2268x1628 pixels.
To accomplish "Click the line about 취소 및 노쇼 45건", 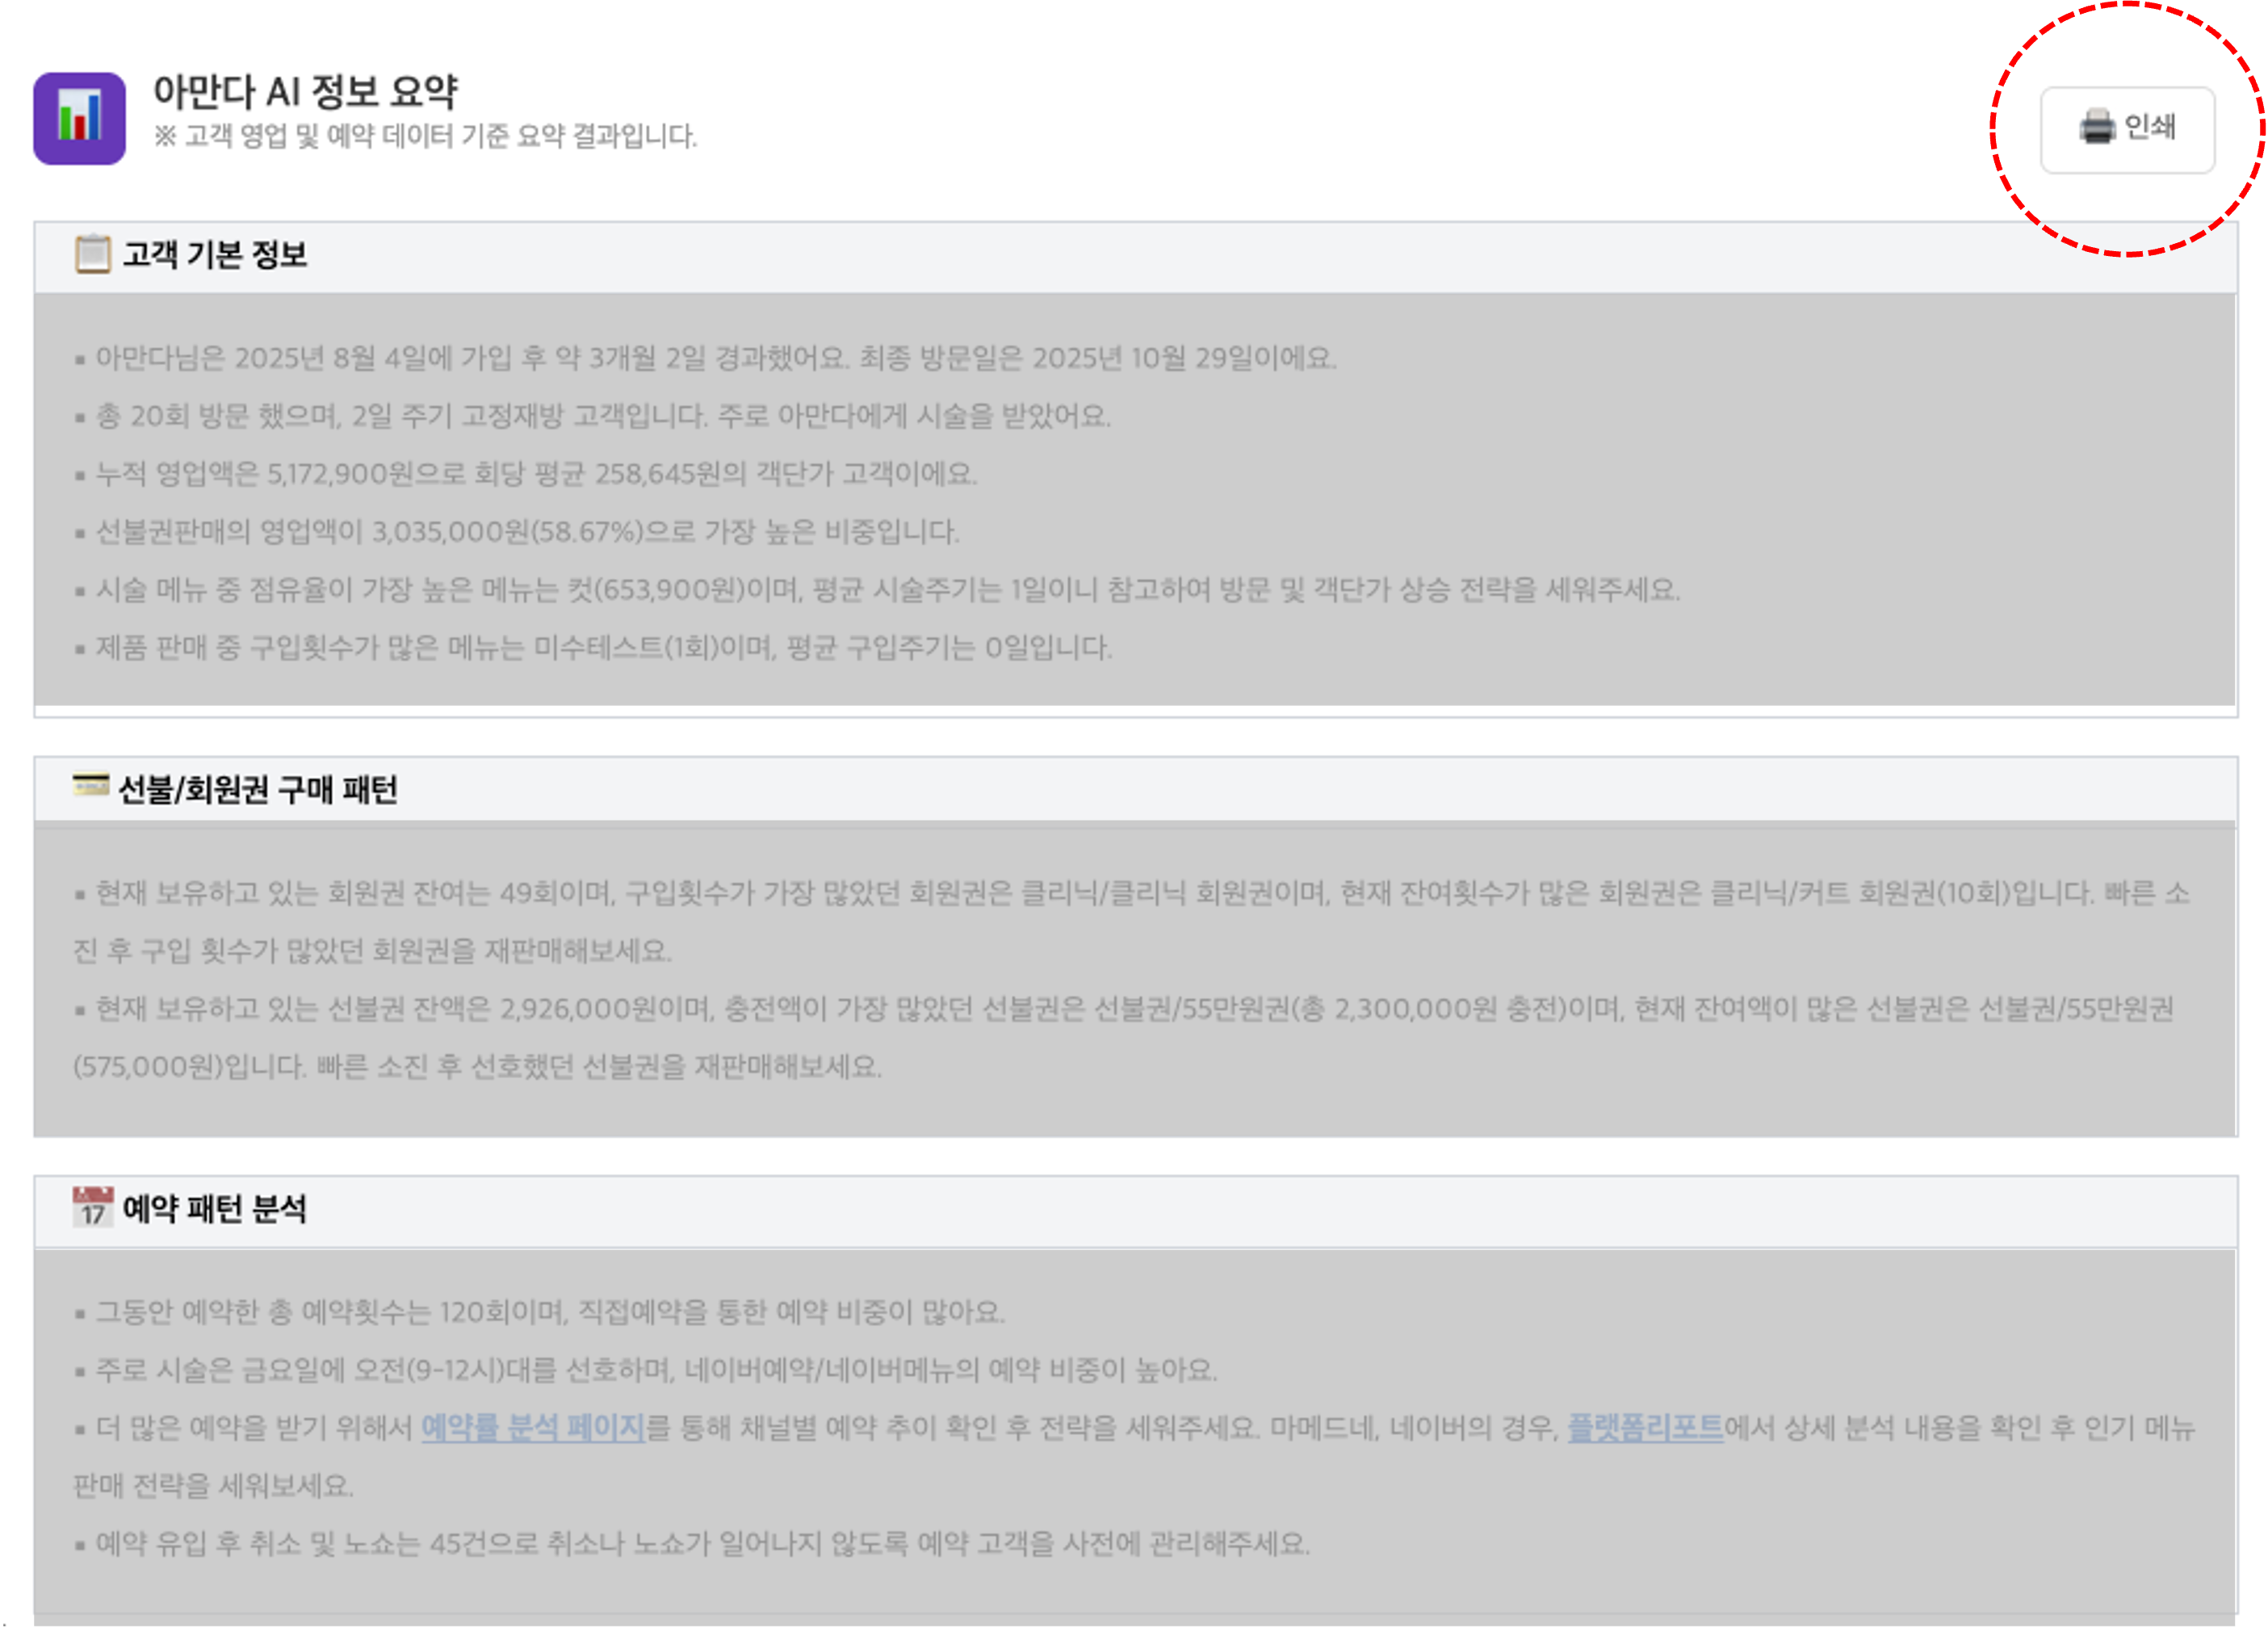I will point(702,1544).
